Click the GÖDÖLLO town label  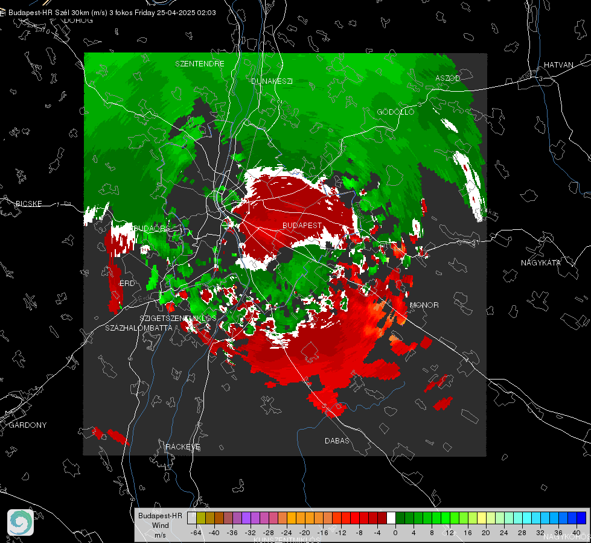[395, 112]
